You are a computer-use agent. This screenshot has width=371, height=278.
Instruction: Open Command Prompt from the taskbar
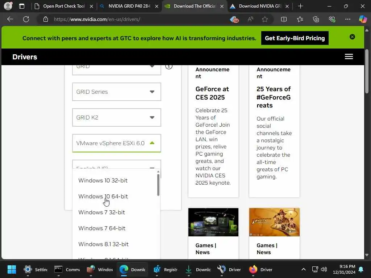pos(67,269)
